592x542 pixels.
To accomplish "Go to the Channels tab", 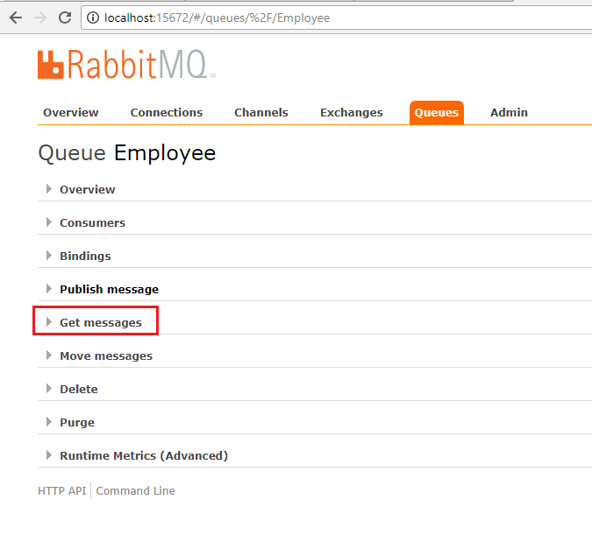I will click(260, 112).
